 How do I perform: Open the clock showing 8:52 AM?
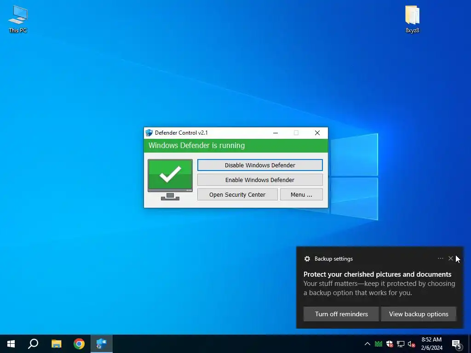(431, 344)
